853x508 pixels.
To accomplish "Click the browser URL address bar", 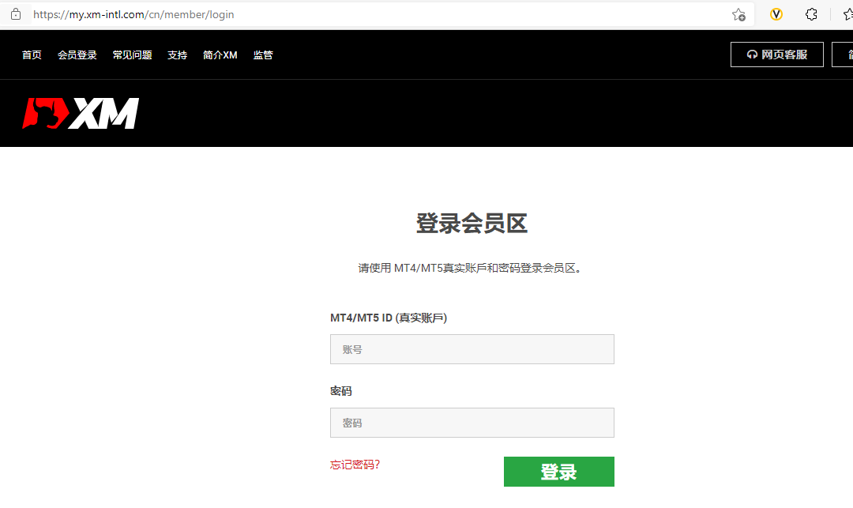I will tap(379, 14).
